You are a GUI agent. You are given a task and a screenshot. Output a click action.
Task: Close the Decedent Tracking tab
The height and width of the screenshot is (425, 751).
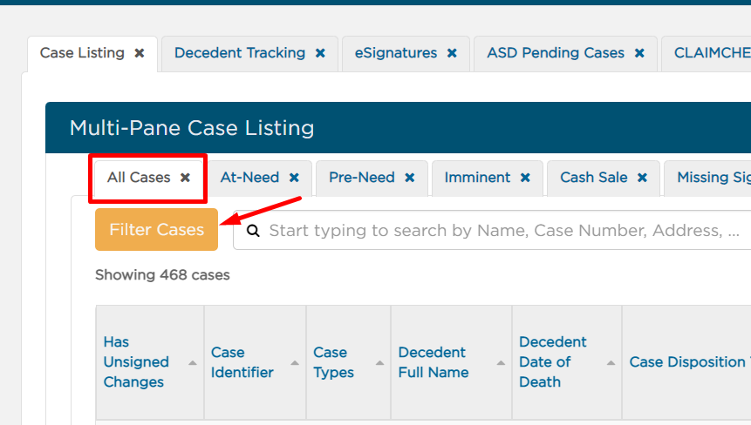320,53
